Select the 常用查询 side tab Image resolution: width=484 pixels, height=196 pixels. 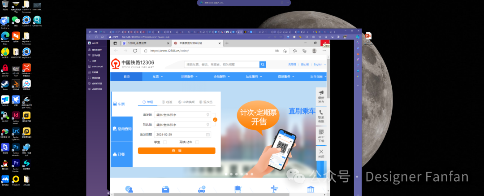[x=121, y=129]
